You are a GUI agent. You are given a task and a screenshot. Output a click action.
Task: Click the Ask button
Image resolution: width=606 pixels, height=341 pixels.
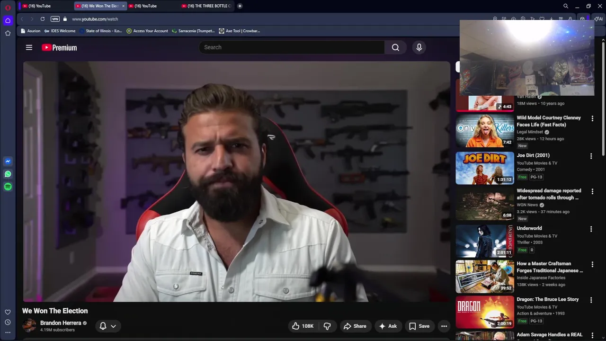[x=388, y=326]
